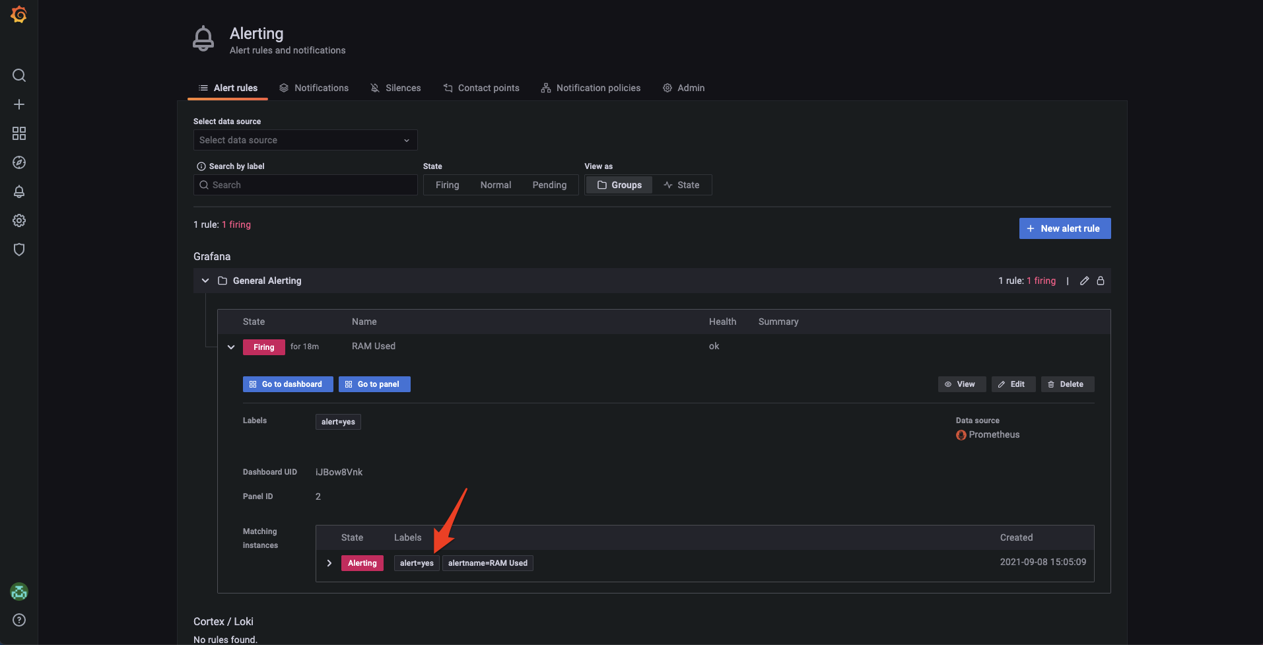
Task: Open the Alerting bell icon in the sidebar
Action: (x=18, y=191)
